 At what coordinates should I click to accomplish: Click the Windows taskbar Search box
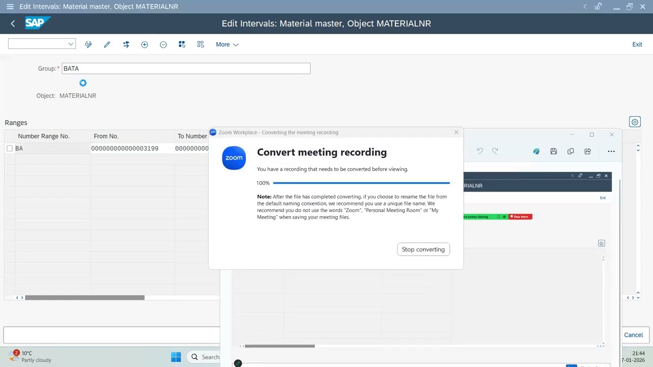click(x=203, y=357)
